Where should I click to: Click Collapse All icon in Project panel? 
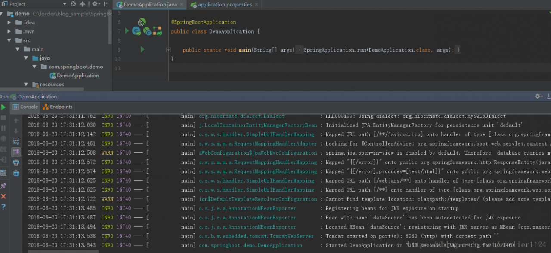pyautogui.click(x=82, y=4)
